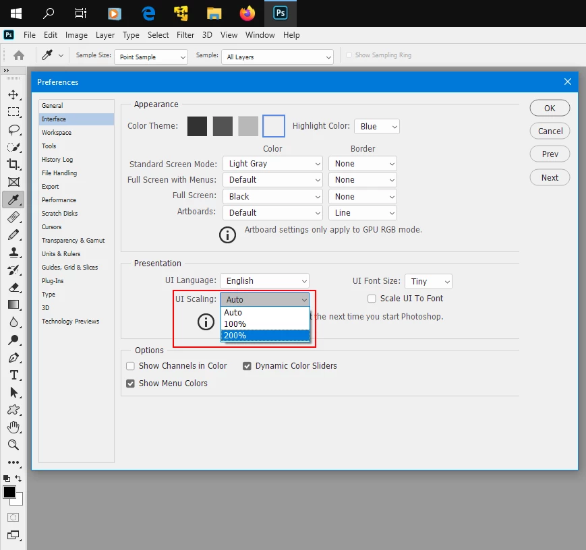
Task: Uncheck Show Menu Colors
Action: point(130,384)
